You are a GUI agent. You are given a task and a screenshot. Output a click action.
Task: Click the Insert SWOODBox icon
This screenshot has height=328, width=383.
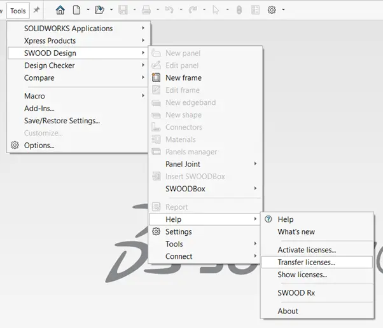coord(157,176)
